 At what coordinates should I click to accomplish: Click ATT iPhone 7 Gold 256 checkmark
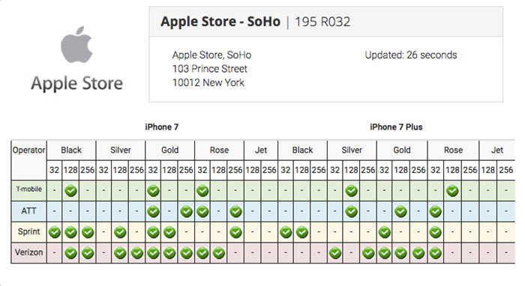[x=186, y=211]
